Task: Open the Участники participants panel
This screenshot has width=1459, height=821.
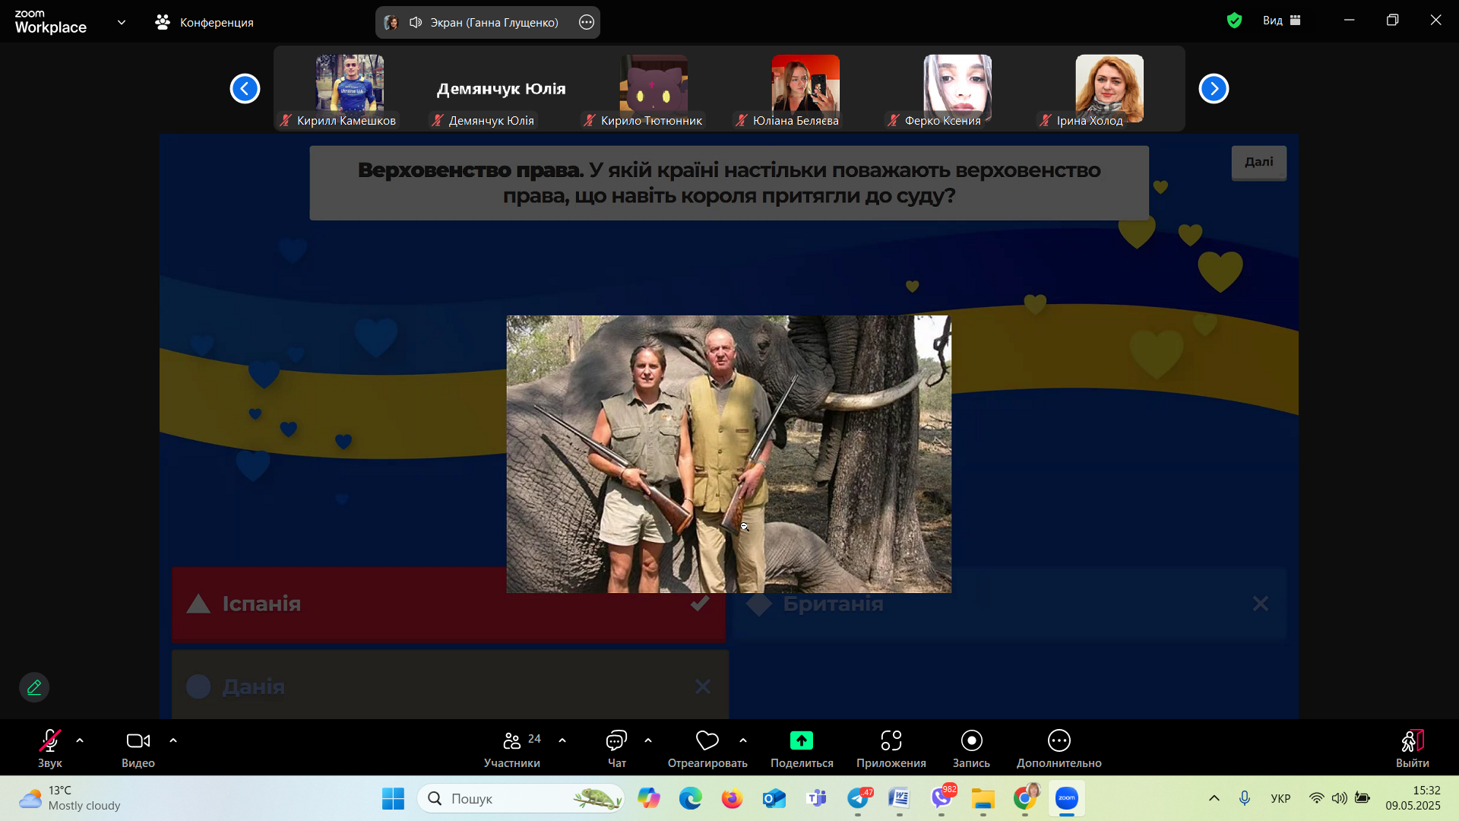Action: 512,740
